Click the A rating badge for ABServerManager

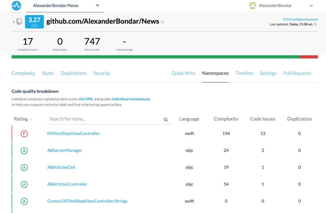tap(24, 150)
